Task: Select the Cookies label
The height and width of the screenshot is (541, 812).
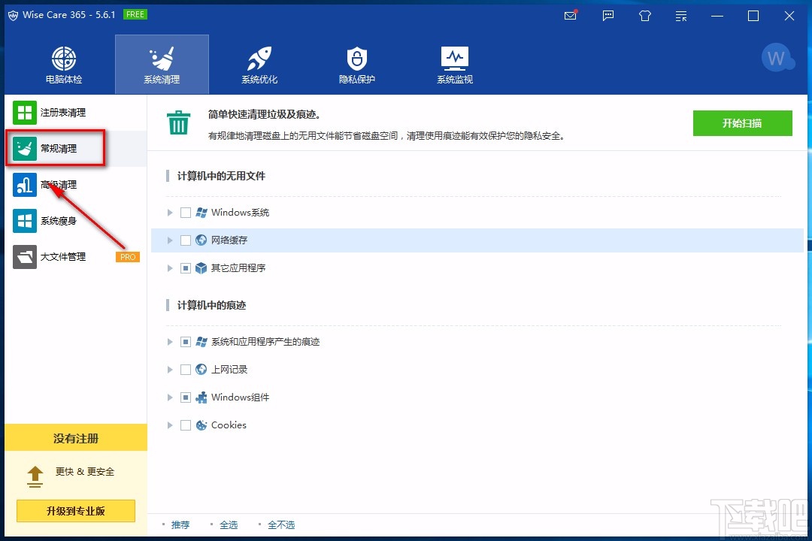Action: tap(229, 425)
